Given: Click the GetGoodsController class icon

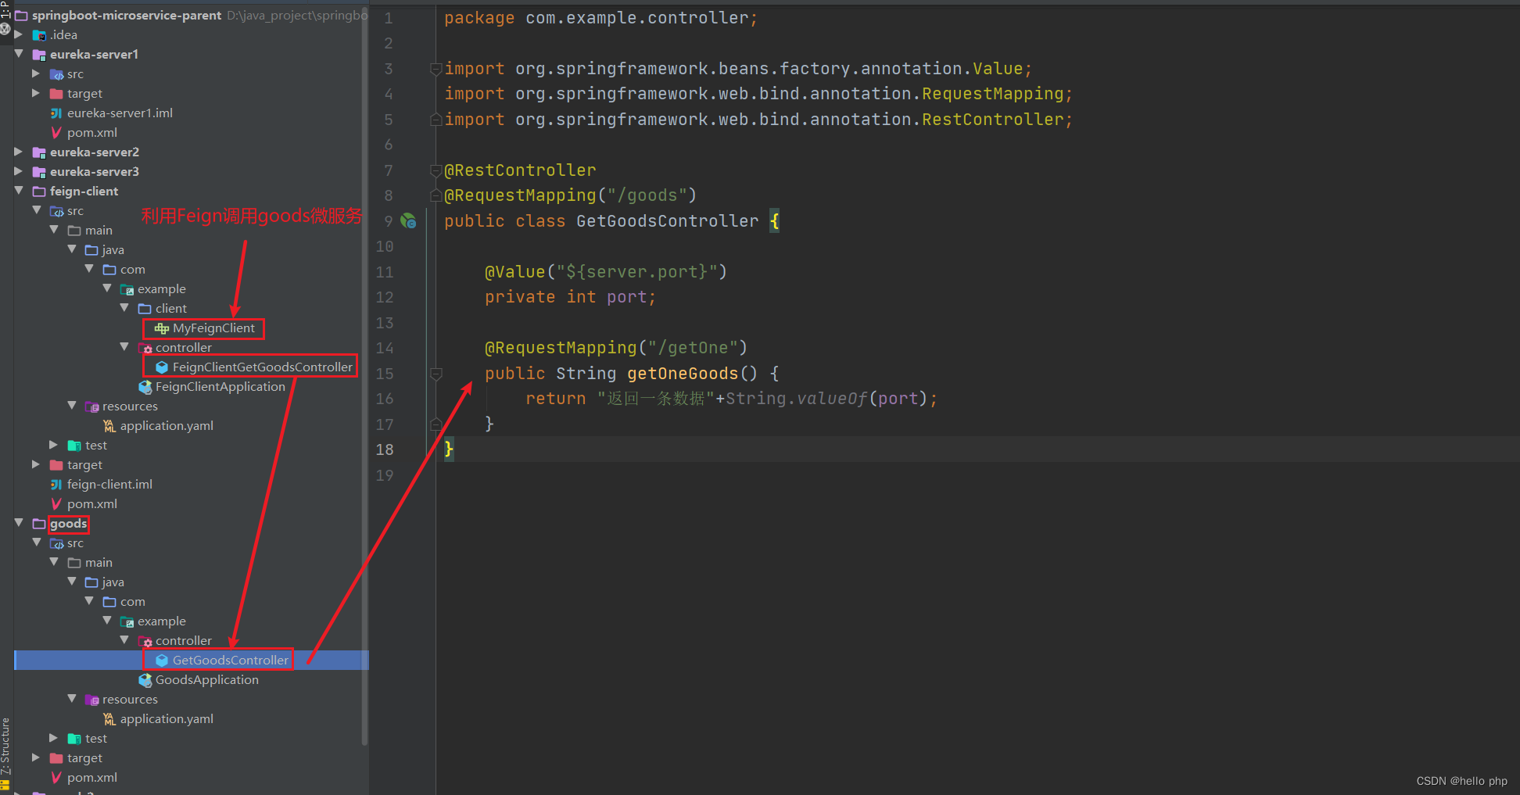Looking at the screenshot, I should click(x=162, y=661).
